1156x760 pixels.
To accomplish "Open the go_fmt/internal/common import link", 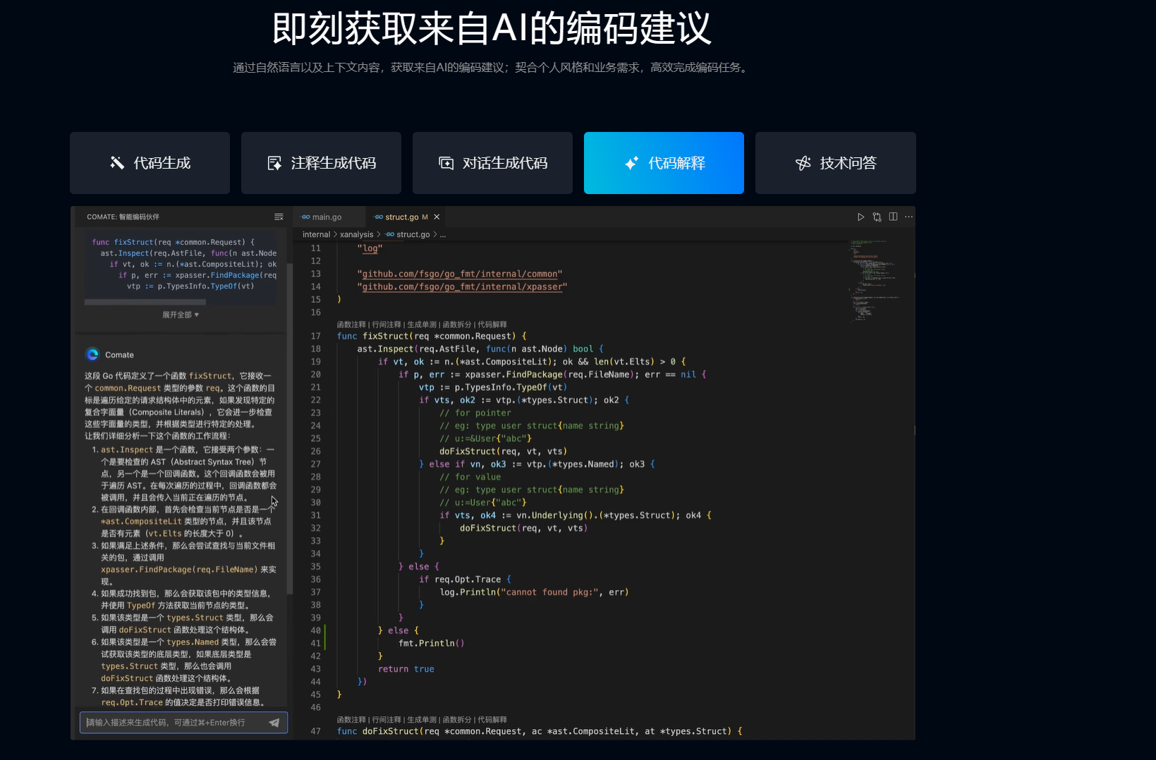I will coord(460,274).
